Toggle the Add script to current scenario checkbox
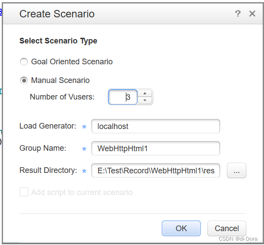The width and height of the screenshot is (264, 245). pyautogui.click(x=24, y=192)
